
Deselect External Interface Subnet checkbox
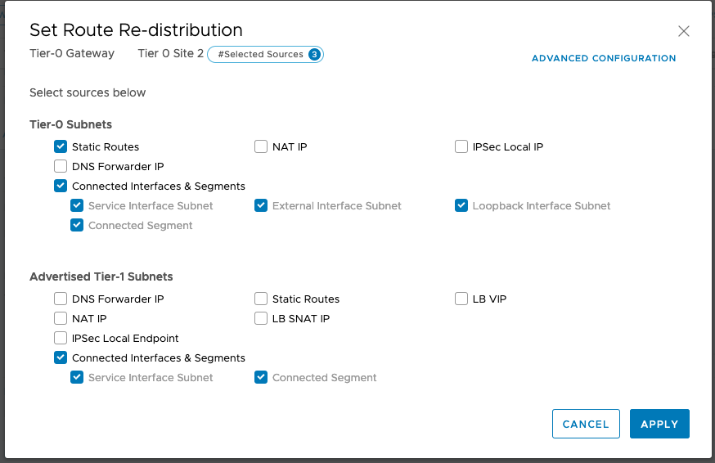(261, 206)
